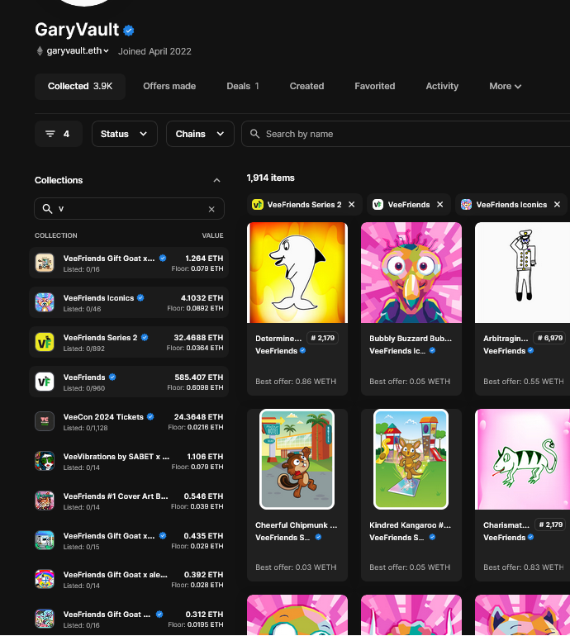Viewport: 570px width, 636px height.
Task: Collapse the Collections section chevron
Action: pyautogui.click(x=216, y=181)
